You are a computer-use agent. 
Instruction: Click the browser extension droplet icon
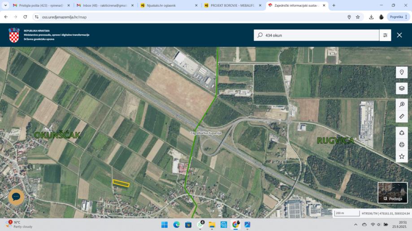(381, 17)
